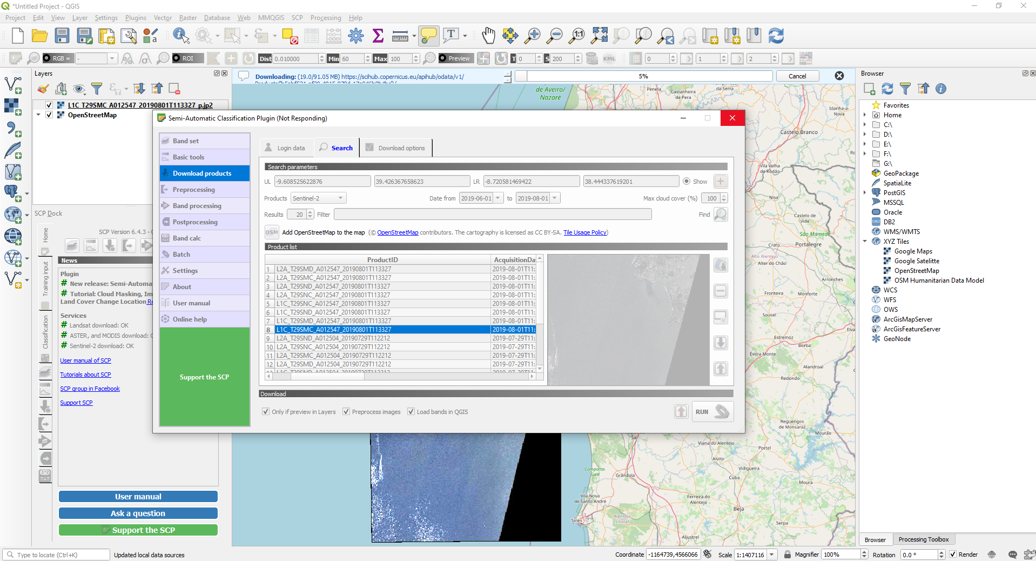
Task: Open the Processing menu
Action: coord(326,18)
